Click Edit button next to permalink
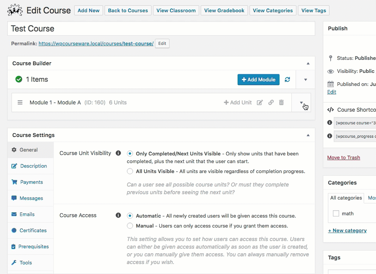 162,43
